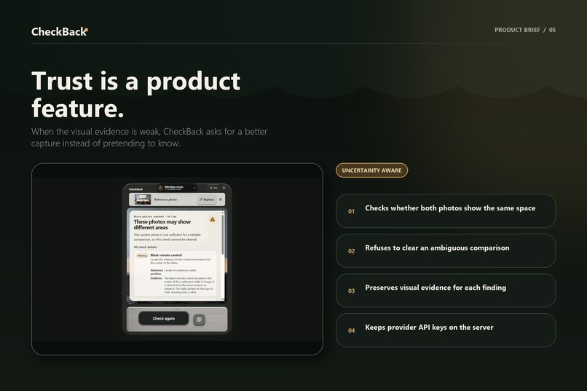Click the "Evidence" label in the finding
Screen dimensions: 587x391
(156, 278)
